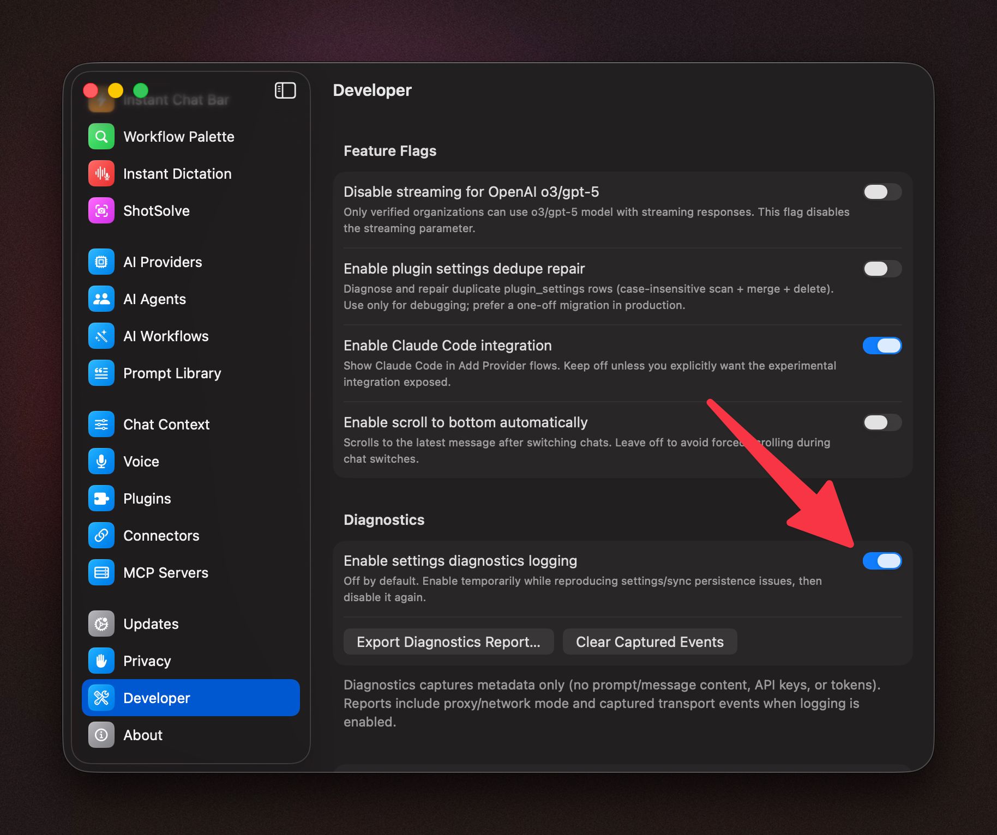Select ShotSolve in the sidebar
The image size is (997, 835).
[191, 210]
